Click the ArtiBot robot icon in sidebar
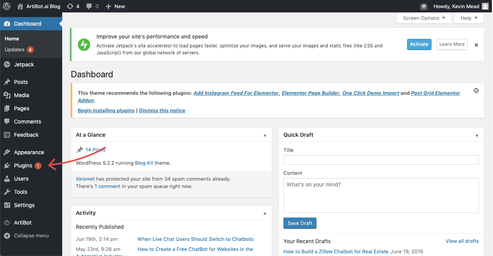493x256 pixels. (7, 223)
